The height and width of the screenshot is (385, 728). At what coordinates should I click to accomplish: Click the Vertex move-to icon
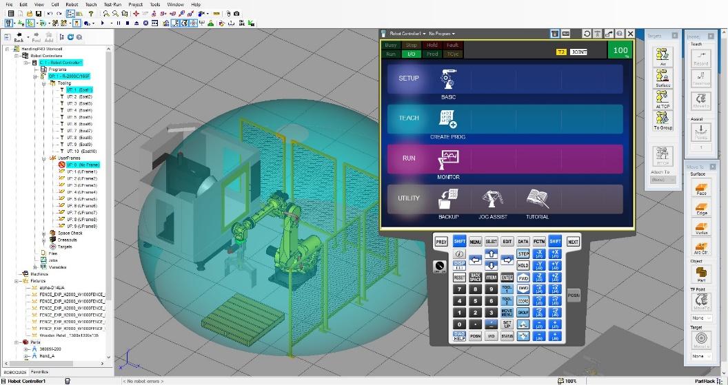[x=701, y=227]
